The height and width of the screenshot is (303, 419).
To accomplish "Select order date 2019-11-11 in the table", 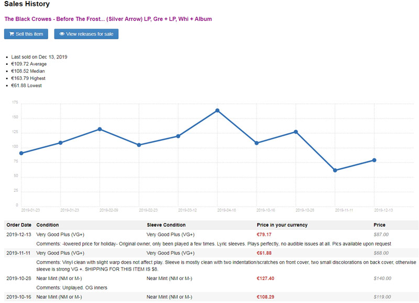I will 18,253.
